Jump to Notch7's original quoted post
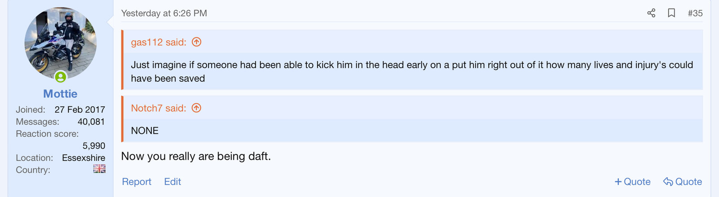Image resolution: width=719 pixels, height=197 pixels. [158, 108]
